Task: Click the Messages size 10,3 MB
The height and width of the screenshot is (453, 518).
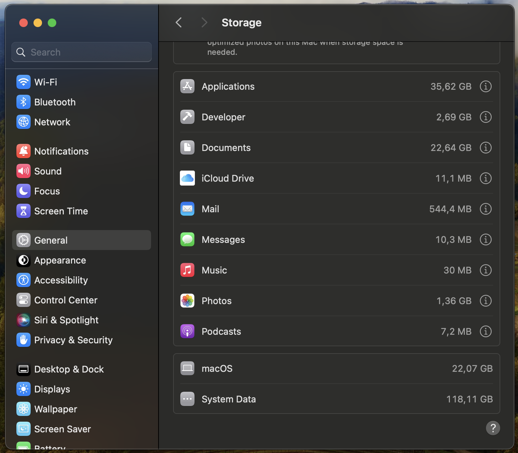Action: point(454,240)
